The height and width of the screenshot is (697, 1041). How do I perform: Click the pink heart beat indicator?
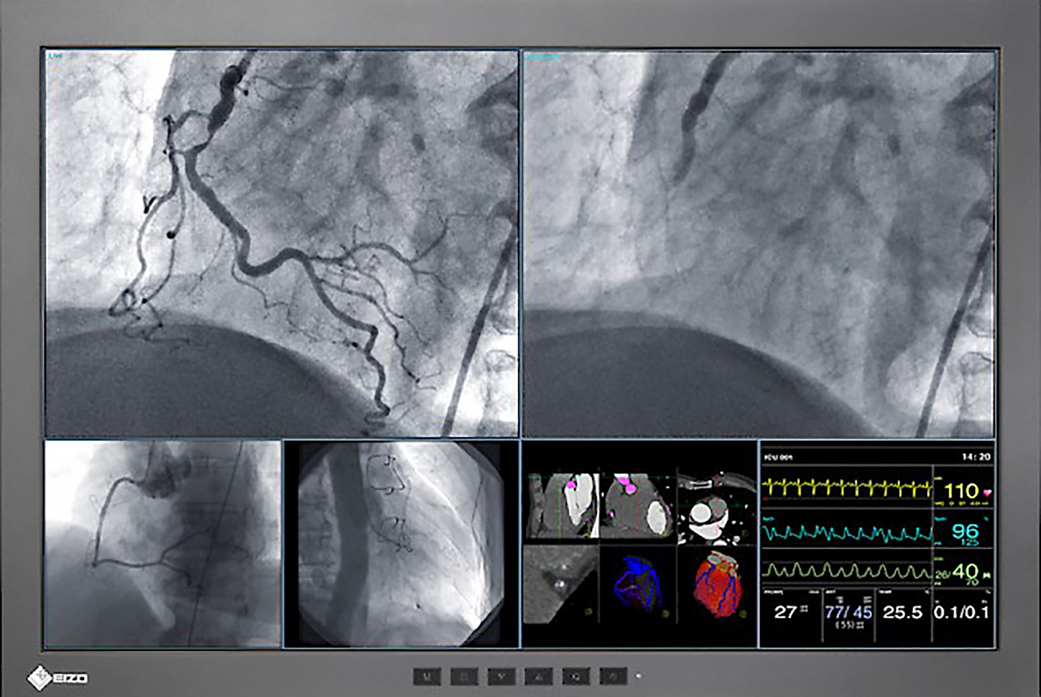click(988, 492)
